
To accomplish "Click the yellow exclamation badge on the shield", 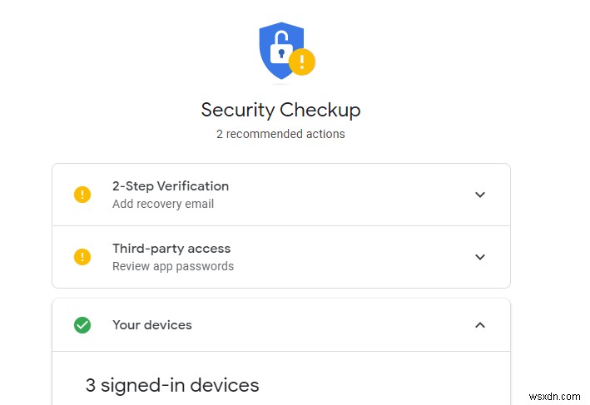I will [x=301, y=62].
